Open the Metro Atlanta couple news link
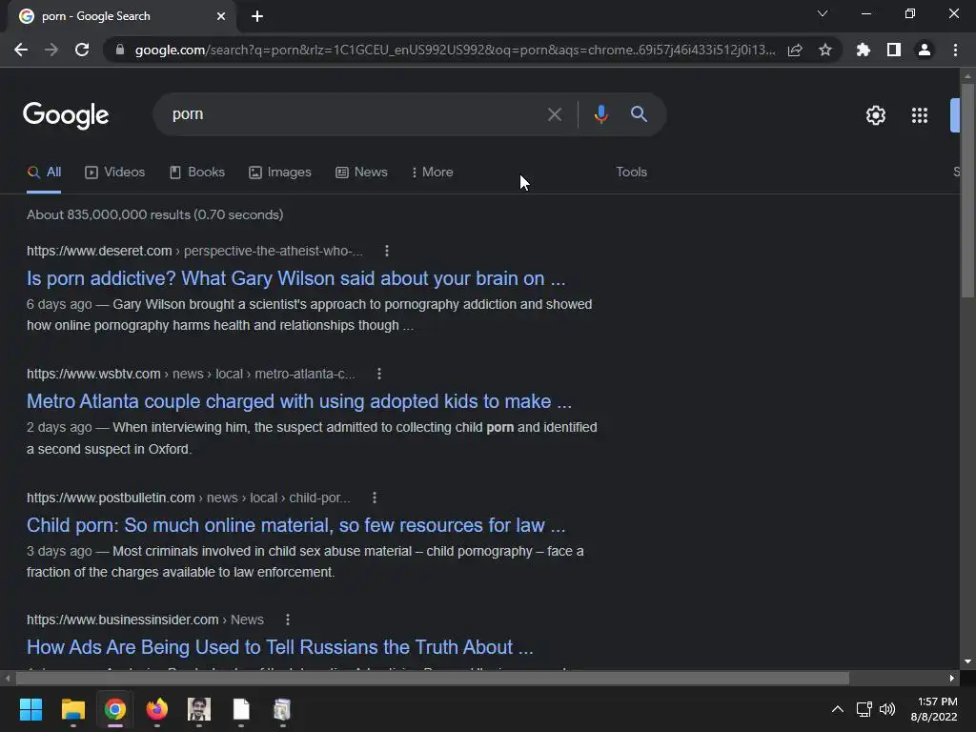 click(298, 401)
